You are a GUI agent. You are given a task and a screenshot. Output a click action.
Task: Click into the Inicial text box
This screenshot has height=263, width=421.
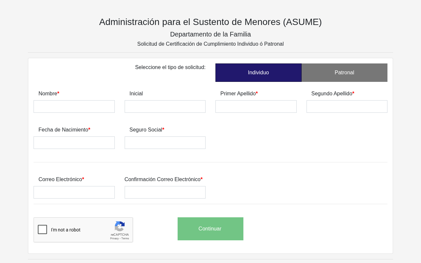click(165, 107)
